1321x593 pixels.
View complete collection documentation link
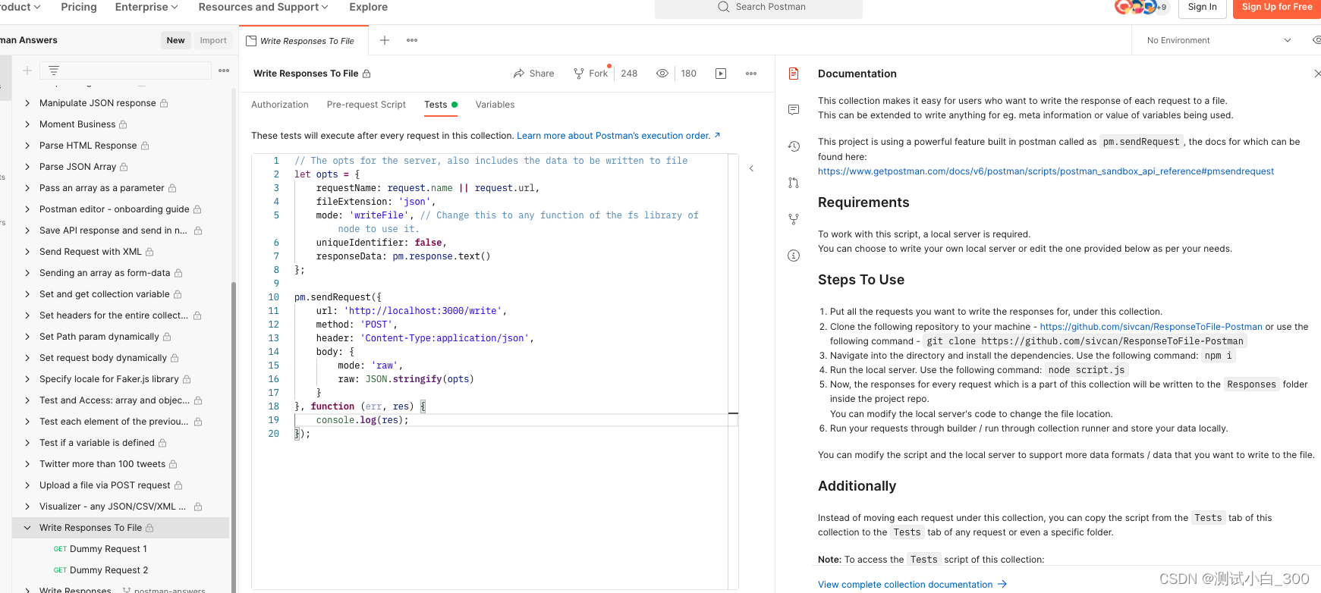coord(912,585)
